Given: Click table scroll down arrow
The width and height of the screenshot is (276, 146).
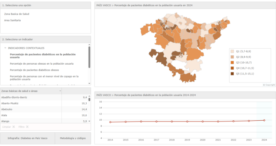Looking at the screenshot, I should tap(89, 121).
